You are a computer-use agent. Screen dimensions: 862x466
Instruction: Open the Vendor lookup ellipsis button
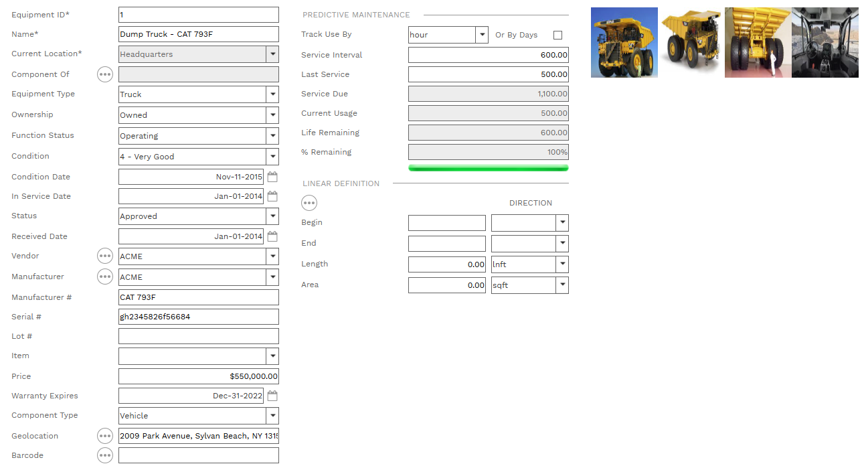tap(105, 256)
